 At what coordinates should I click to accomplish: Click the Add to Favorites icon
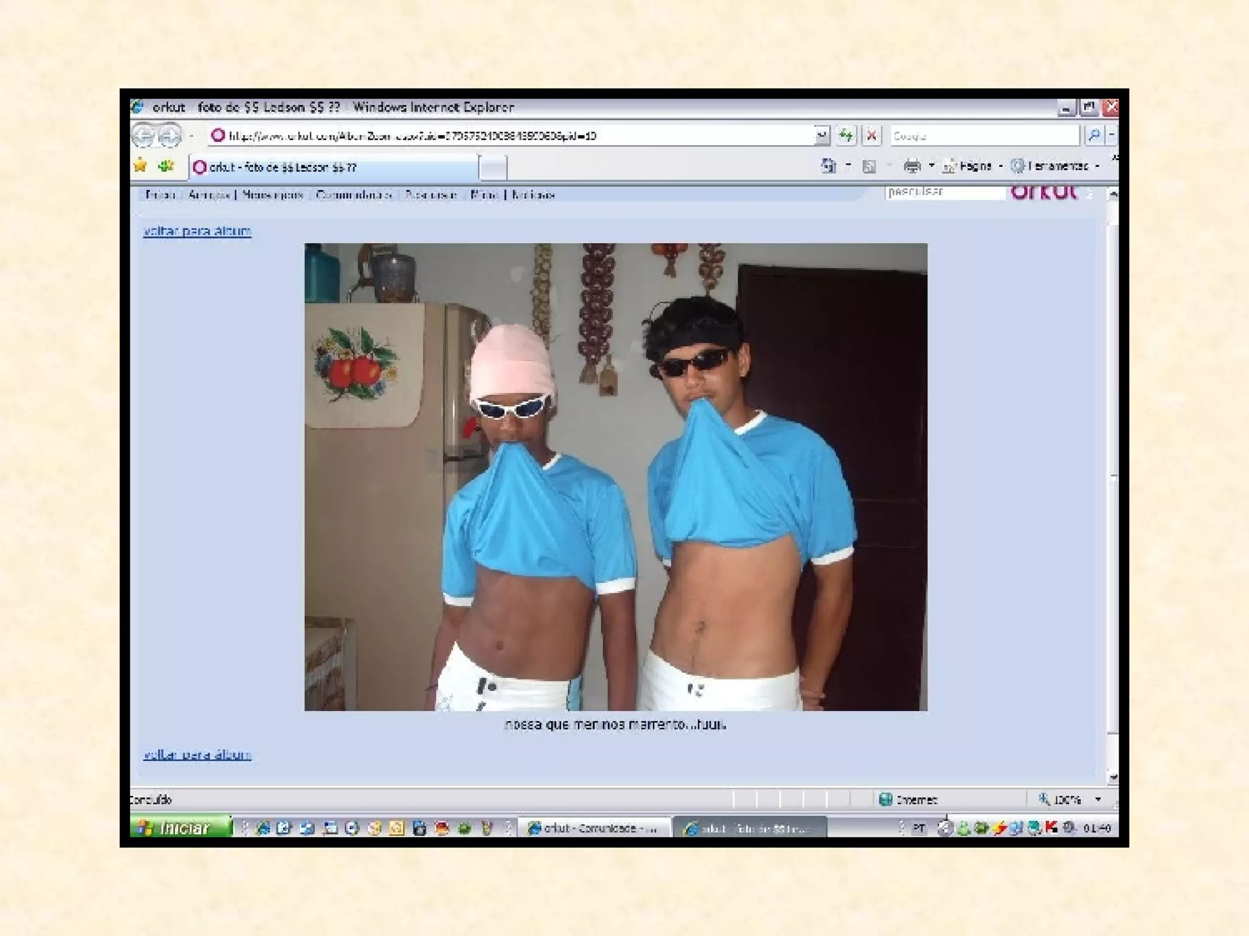click(x=165, y=166)
